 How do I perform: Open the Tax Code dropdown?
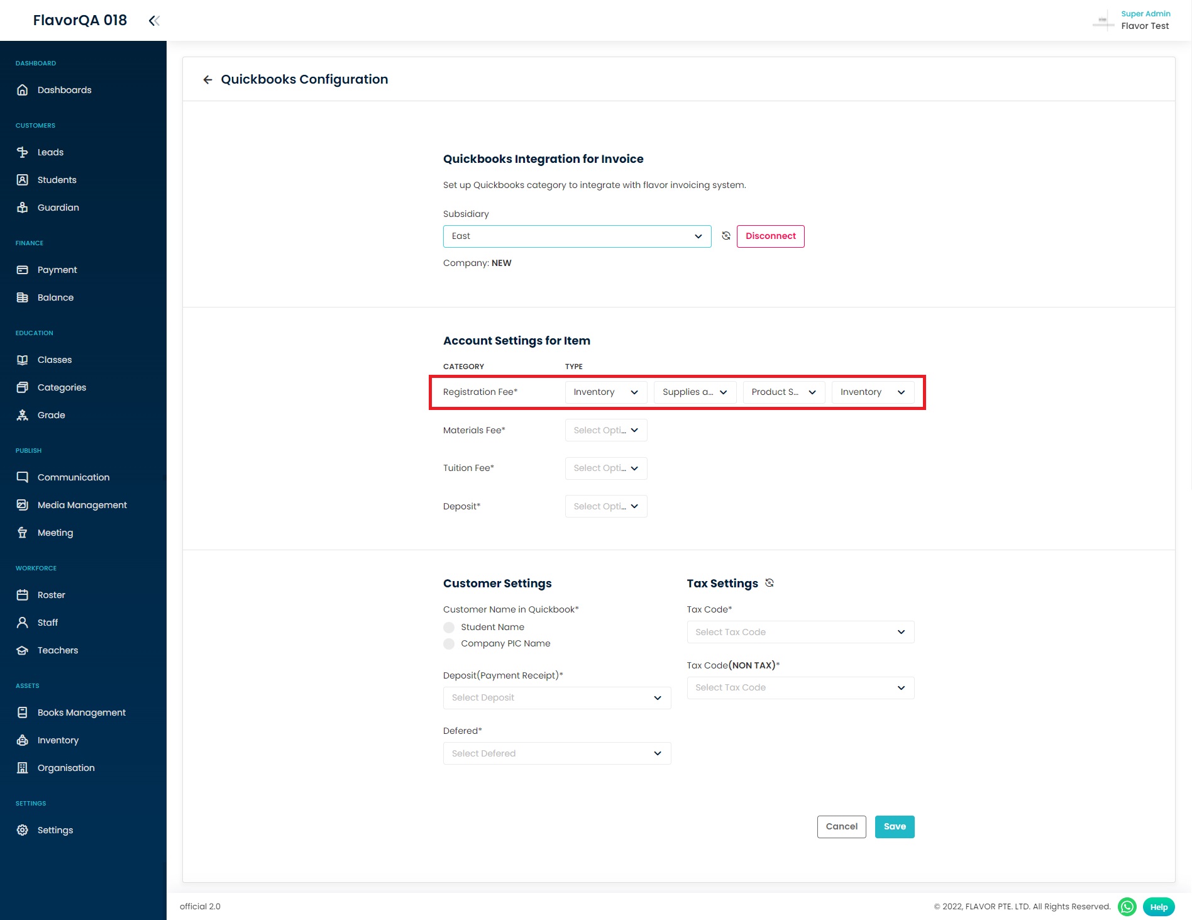pos(800,632)
